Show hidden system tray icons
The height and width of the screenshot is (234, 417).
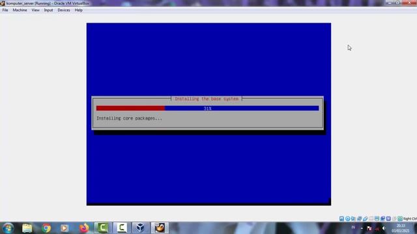362,228
